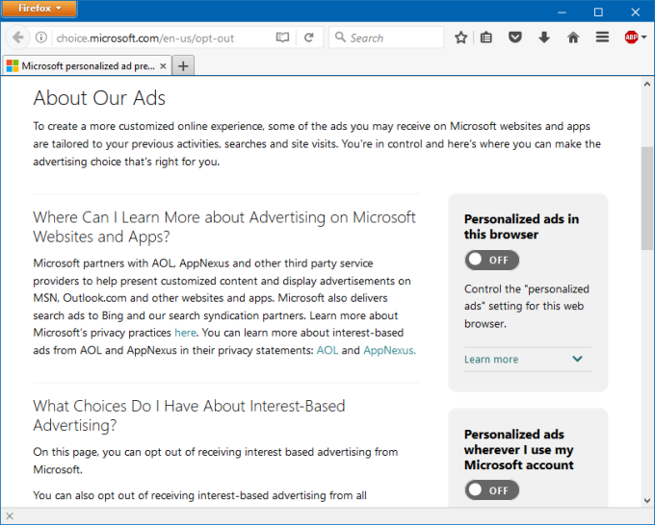
Task: Close the bottom find bar X
Action: [10, 516]
